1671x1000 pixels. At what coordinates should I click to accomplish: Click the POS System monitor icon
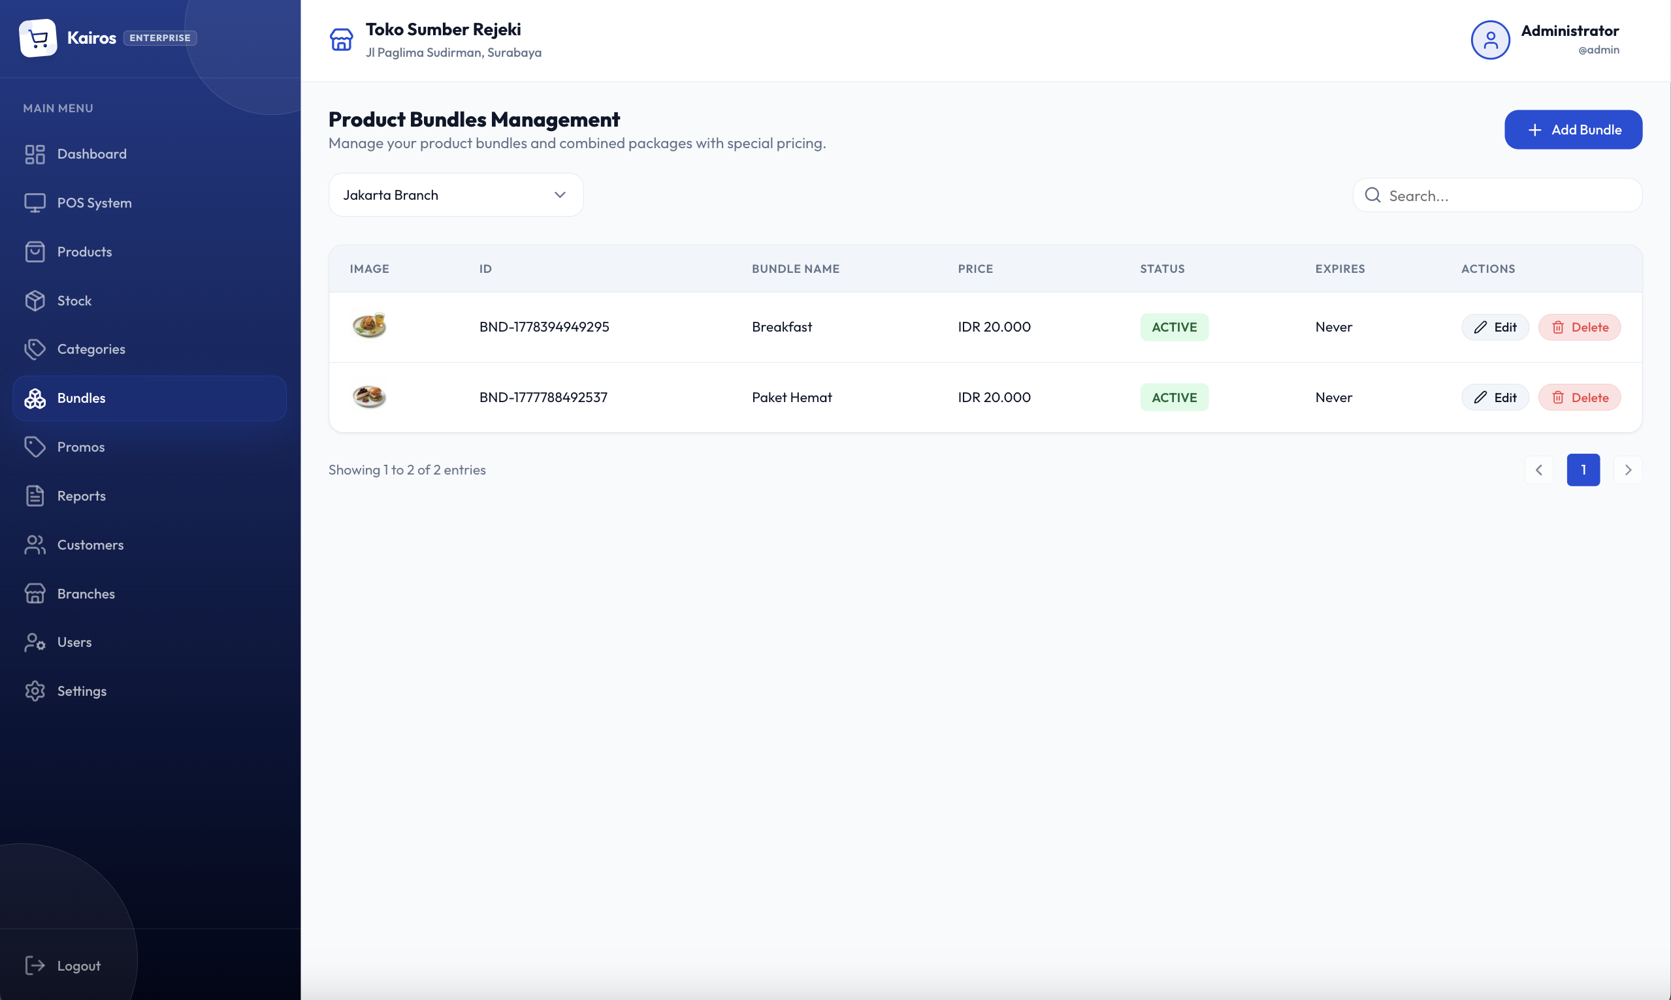35,203
